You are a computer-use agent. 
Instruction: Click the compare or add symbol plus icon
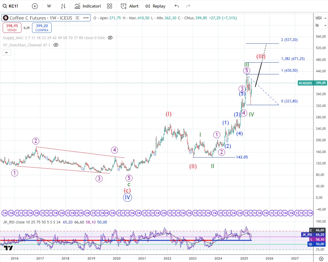click(35, 6)
